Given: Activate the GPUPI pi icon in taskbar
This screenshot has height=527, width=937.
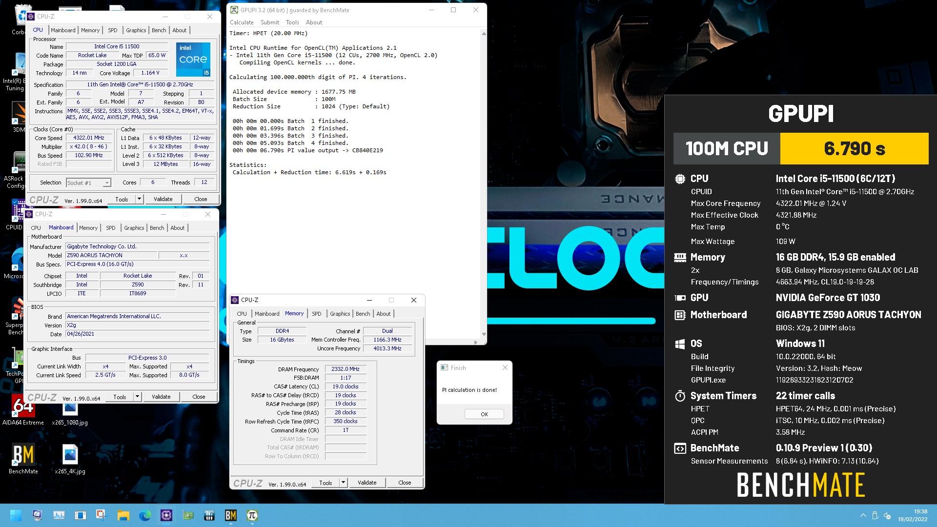Looking at the screenshot, I should point(252,515).
